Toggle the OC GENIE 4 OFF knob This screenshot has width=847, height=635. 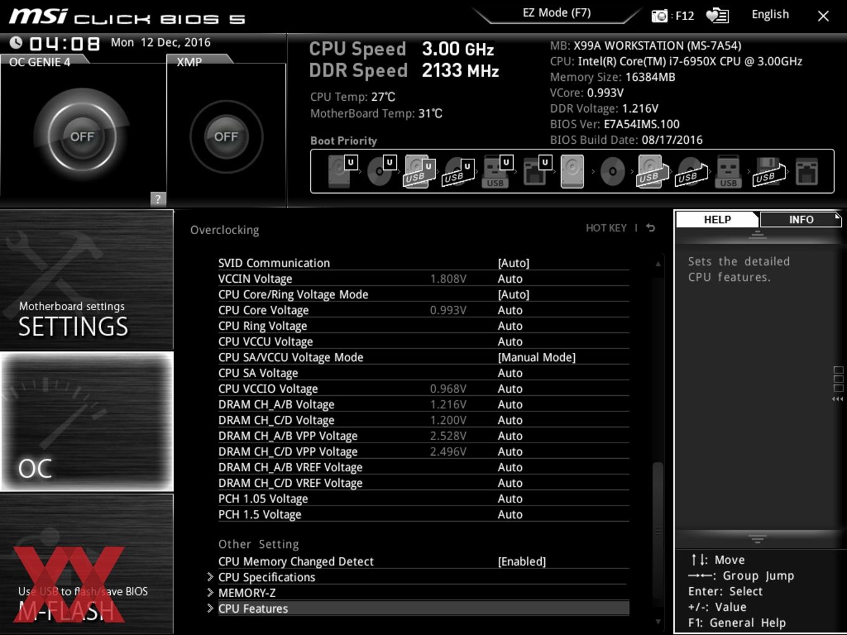click(82, 136)
